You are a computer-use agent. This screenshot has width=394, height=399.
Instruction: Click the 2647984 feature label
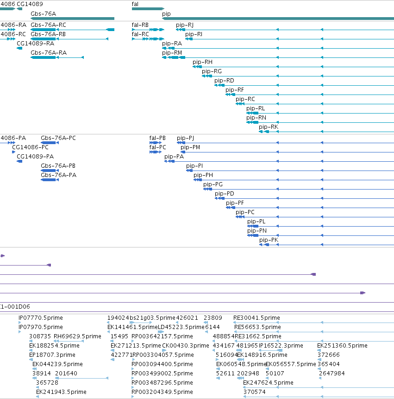332,374
